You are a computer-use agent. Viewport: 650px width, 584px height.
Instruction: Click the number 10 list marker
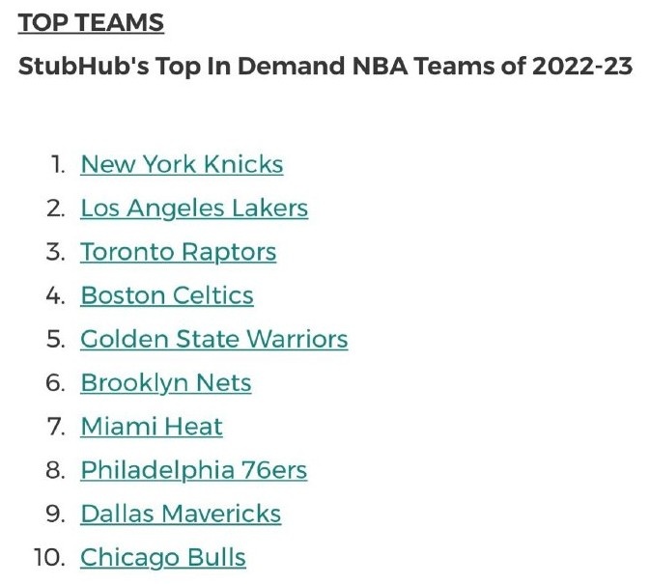click(x=50, y=558)
